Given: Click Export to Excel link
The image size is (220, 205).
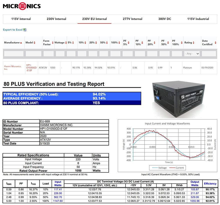Looking at the screenshot, I should [13, 30].
